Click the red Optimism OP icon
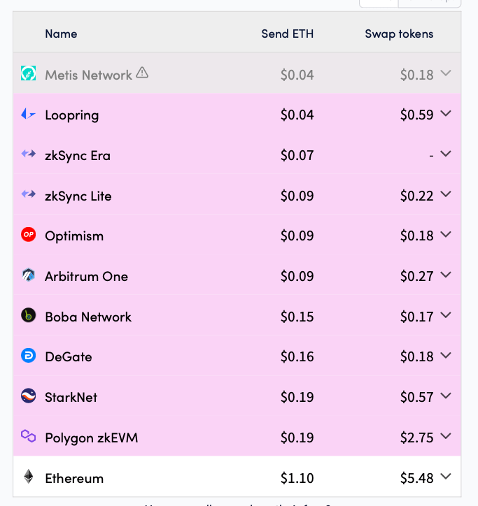Screen dimensions: 478x506 tap(29, 235)
